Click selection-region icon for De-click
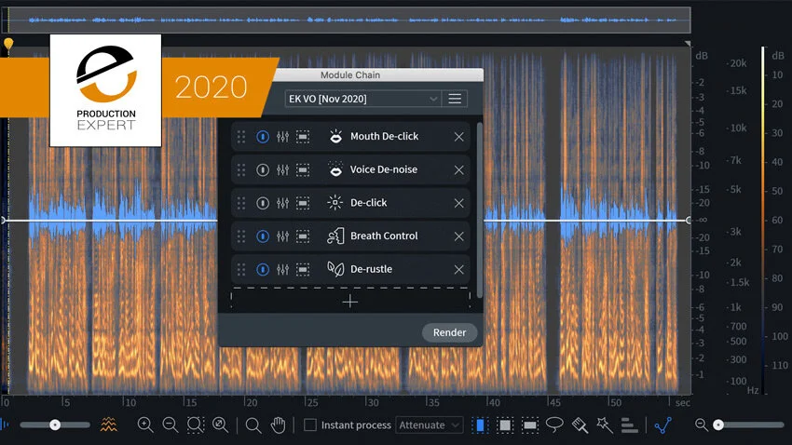This screenshot has height=445, width=792. 303,203
